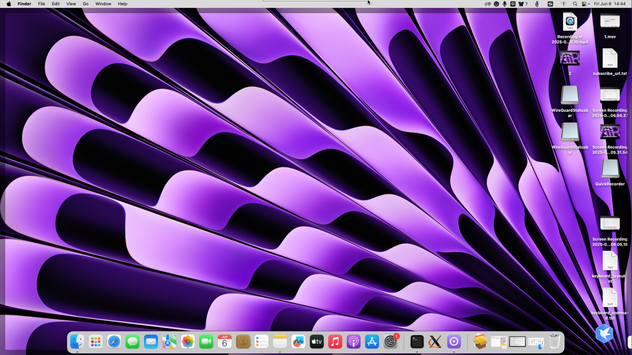
Task: Open Contacts app in the Dock
Action: (243, 342)
